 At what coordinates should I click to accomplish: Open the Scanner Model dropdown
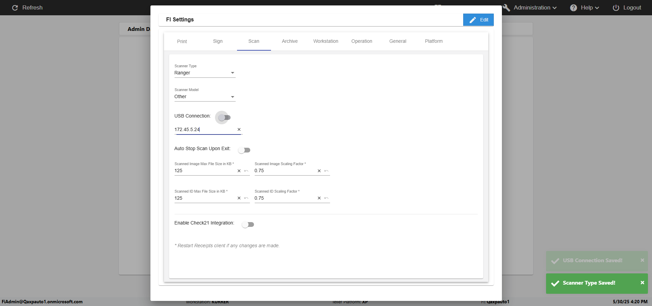[205, 96]
